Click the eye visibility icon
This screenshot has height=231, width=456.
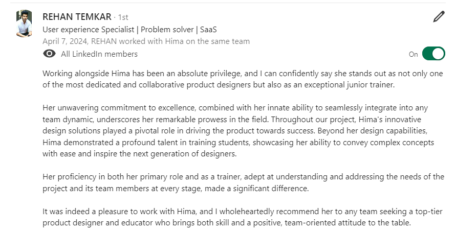(x=50, y=54)
